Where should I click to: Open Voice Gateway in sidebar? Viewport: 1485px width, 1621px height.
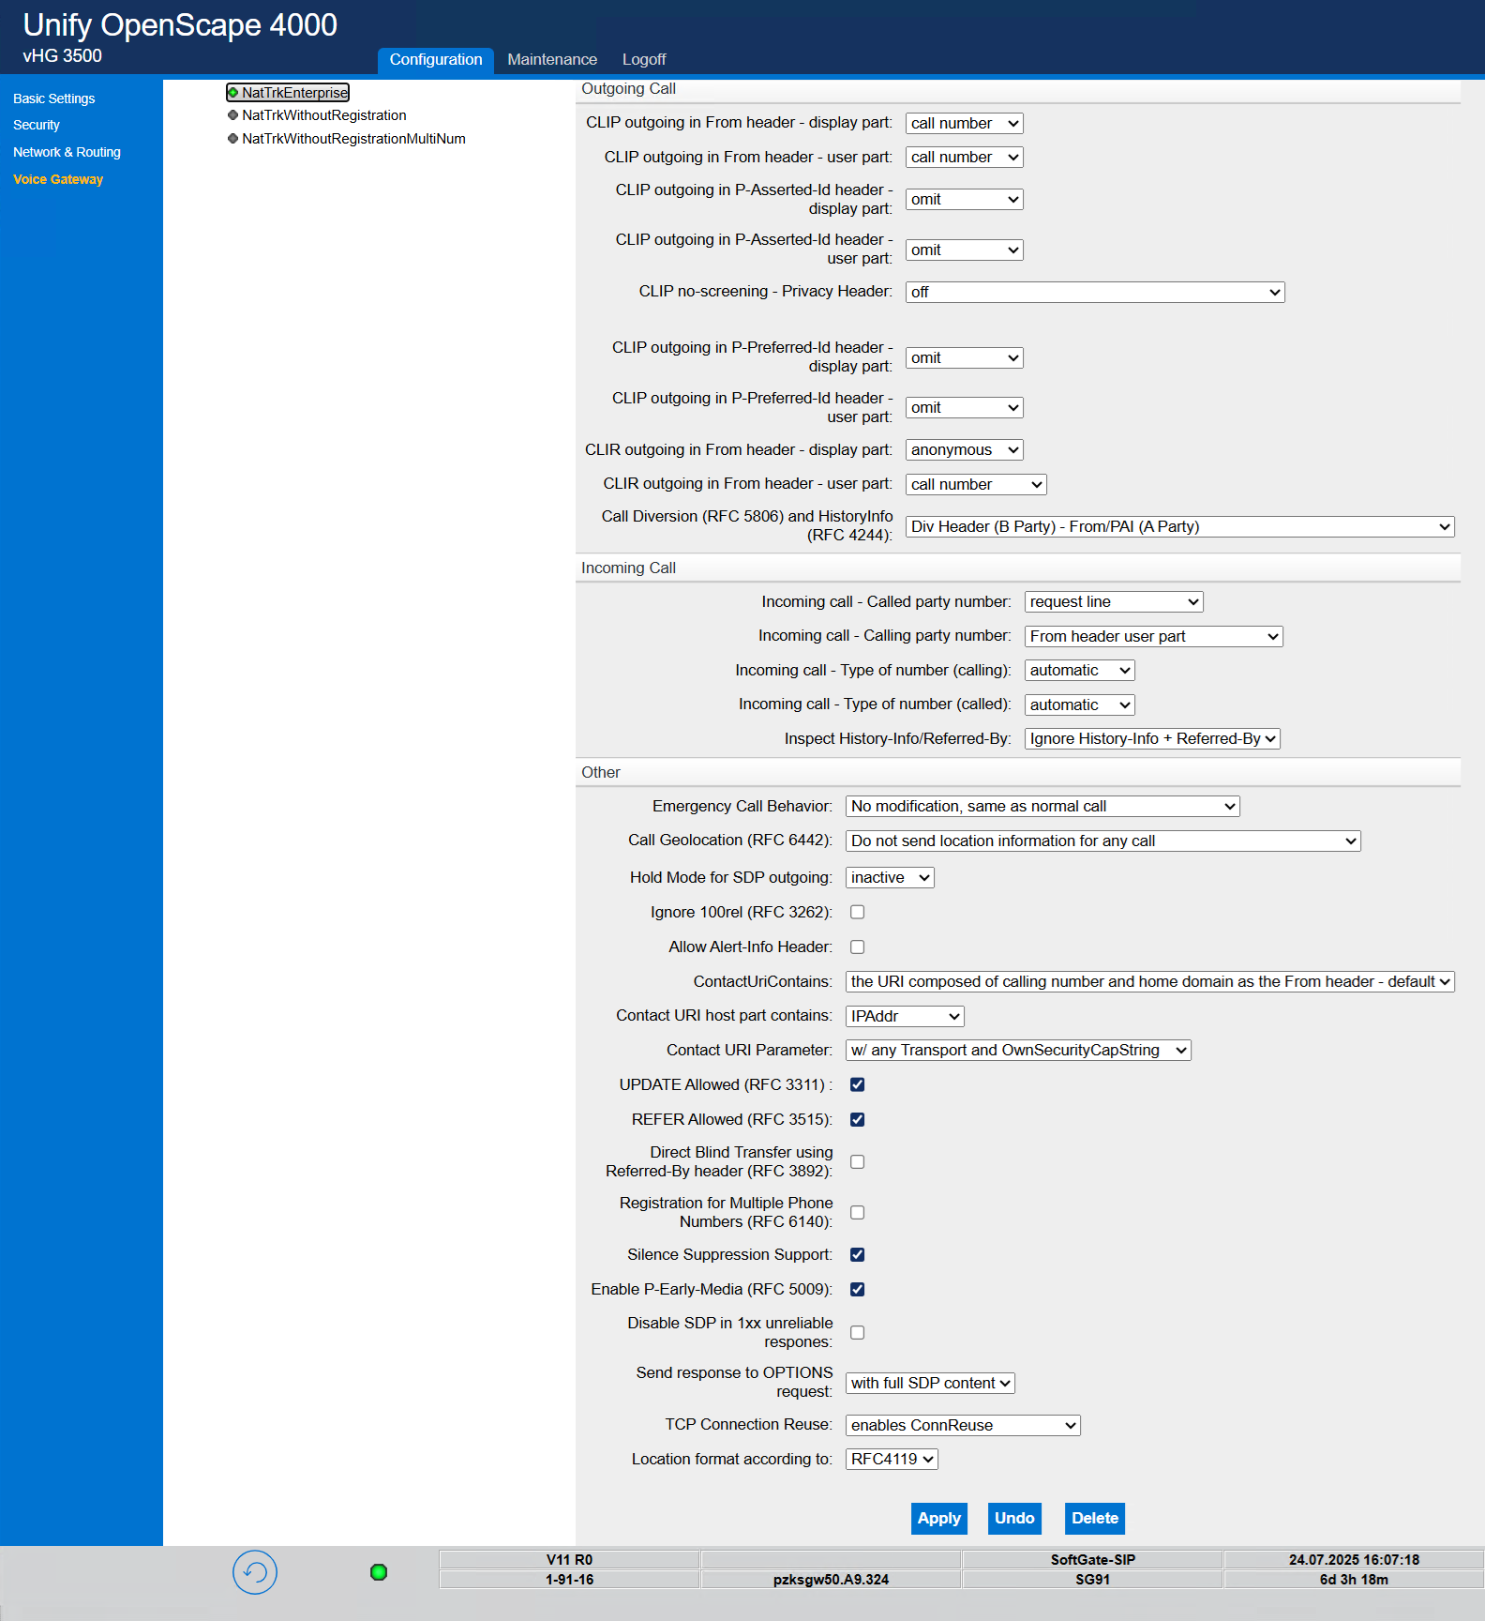[58, 179]
